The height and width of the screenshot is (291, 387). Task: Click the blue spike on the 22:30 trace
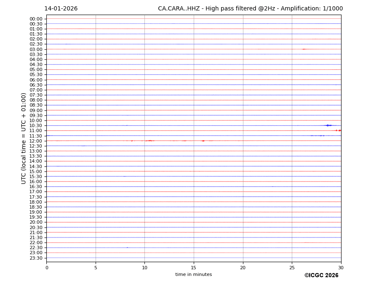[127, 248]
